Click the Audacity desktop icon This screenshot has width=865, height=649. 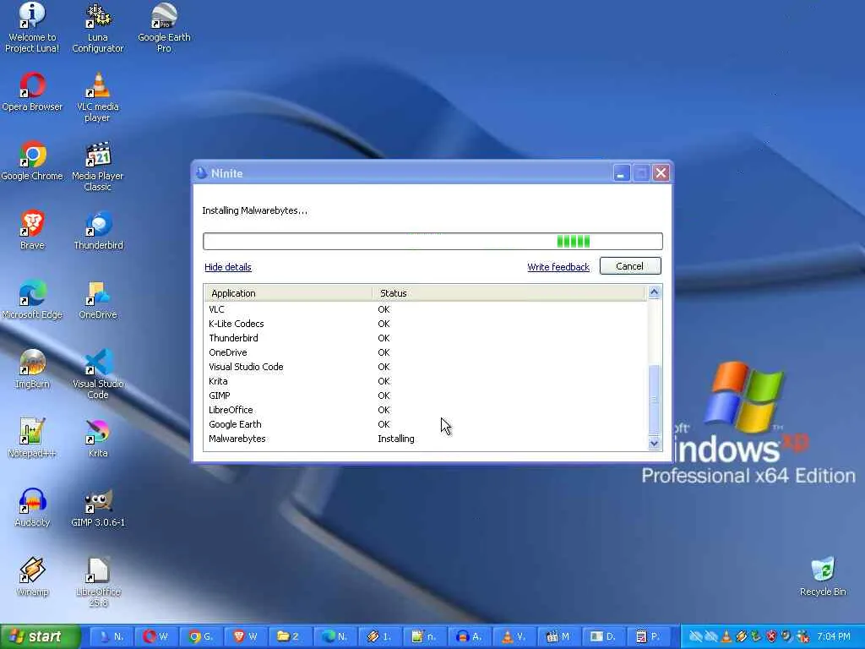pos(32,507)
